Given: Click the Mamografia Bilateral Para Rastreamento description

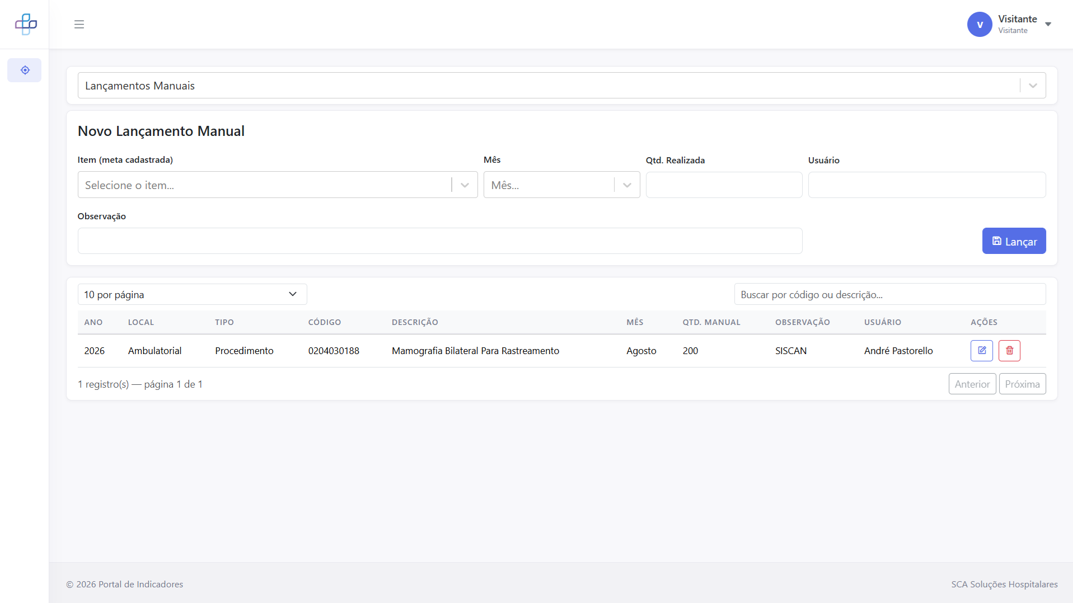Looking at the screenshot, I should coord(475,351).
